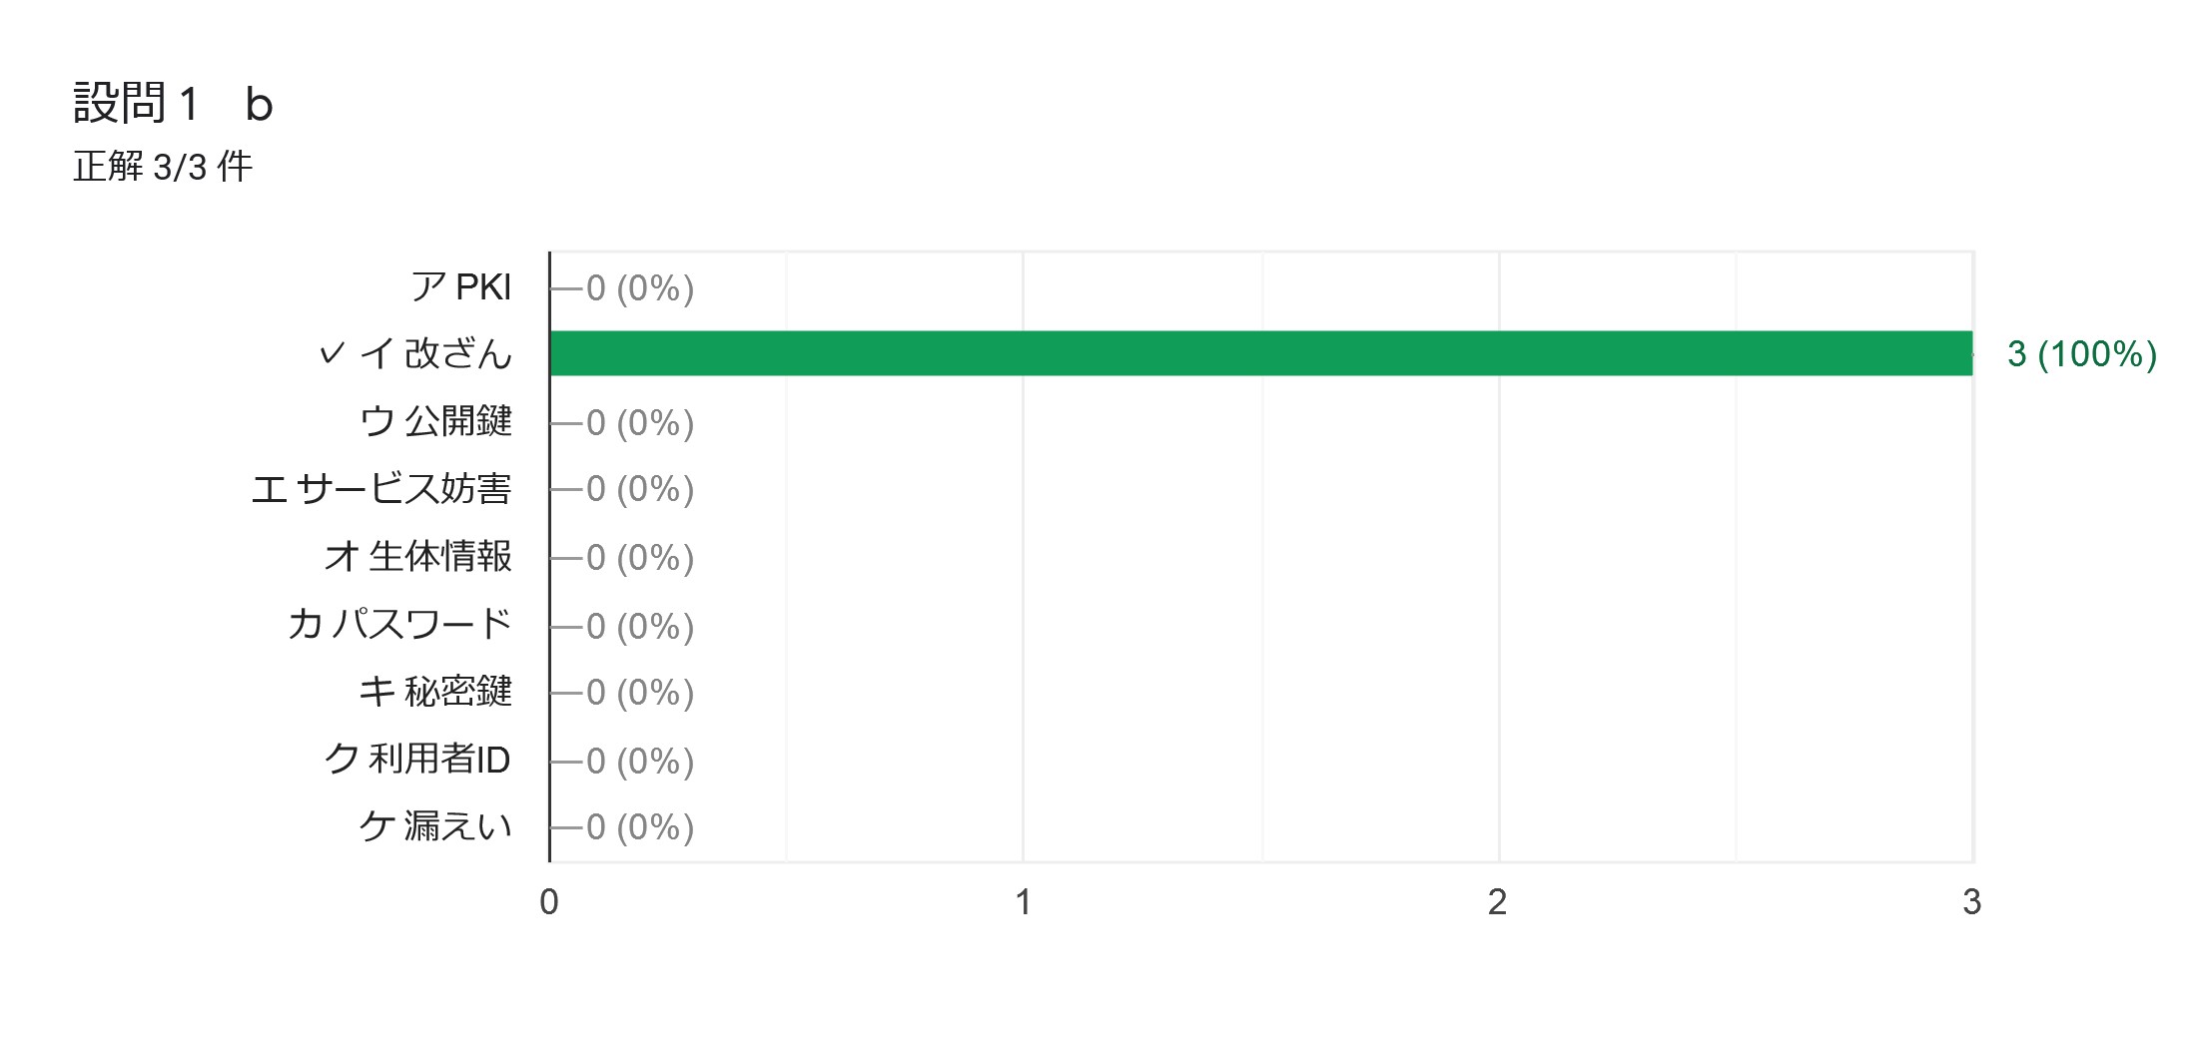Click axis tick label 2

tap(1497, 902)
